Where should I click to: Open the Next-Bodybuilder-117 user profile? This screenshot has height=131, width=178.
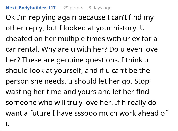[31, 8]
